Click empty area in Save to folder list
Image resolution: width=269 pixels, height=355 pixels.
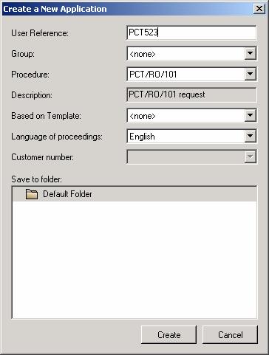point(134,260)
